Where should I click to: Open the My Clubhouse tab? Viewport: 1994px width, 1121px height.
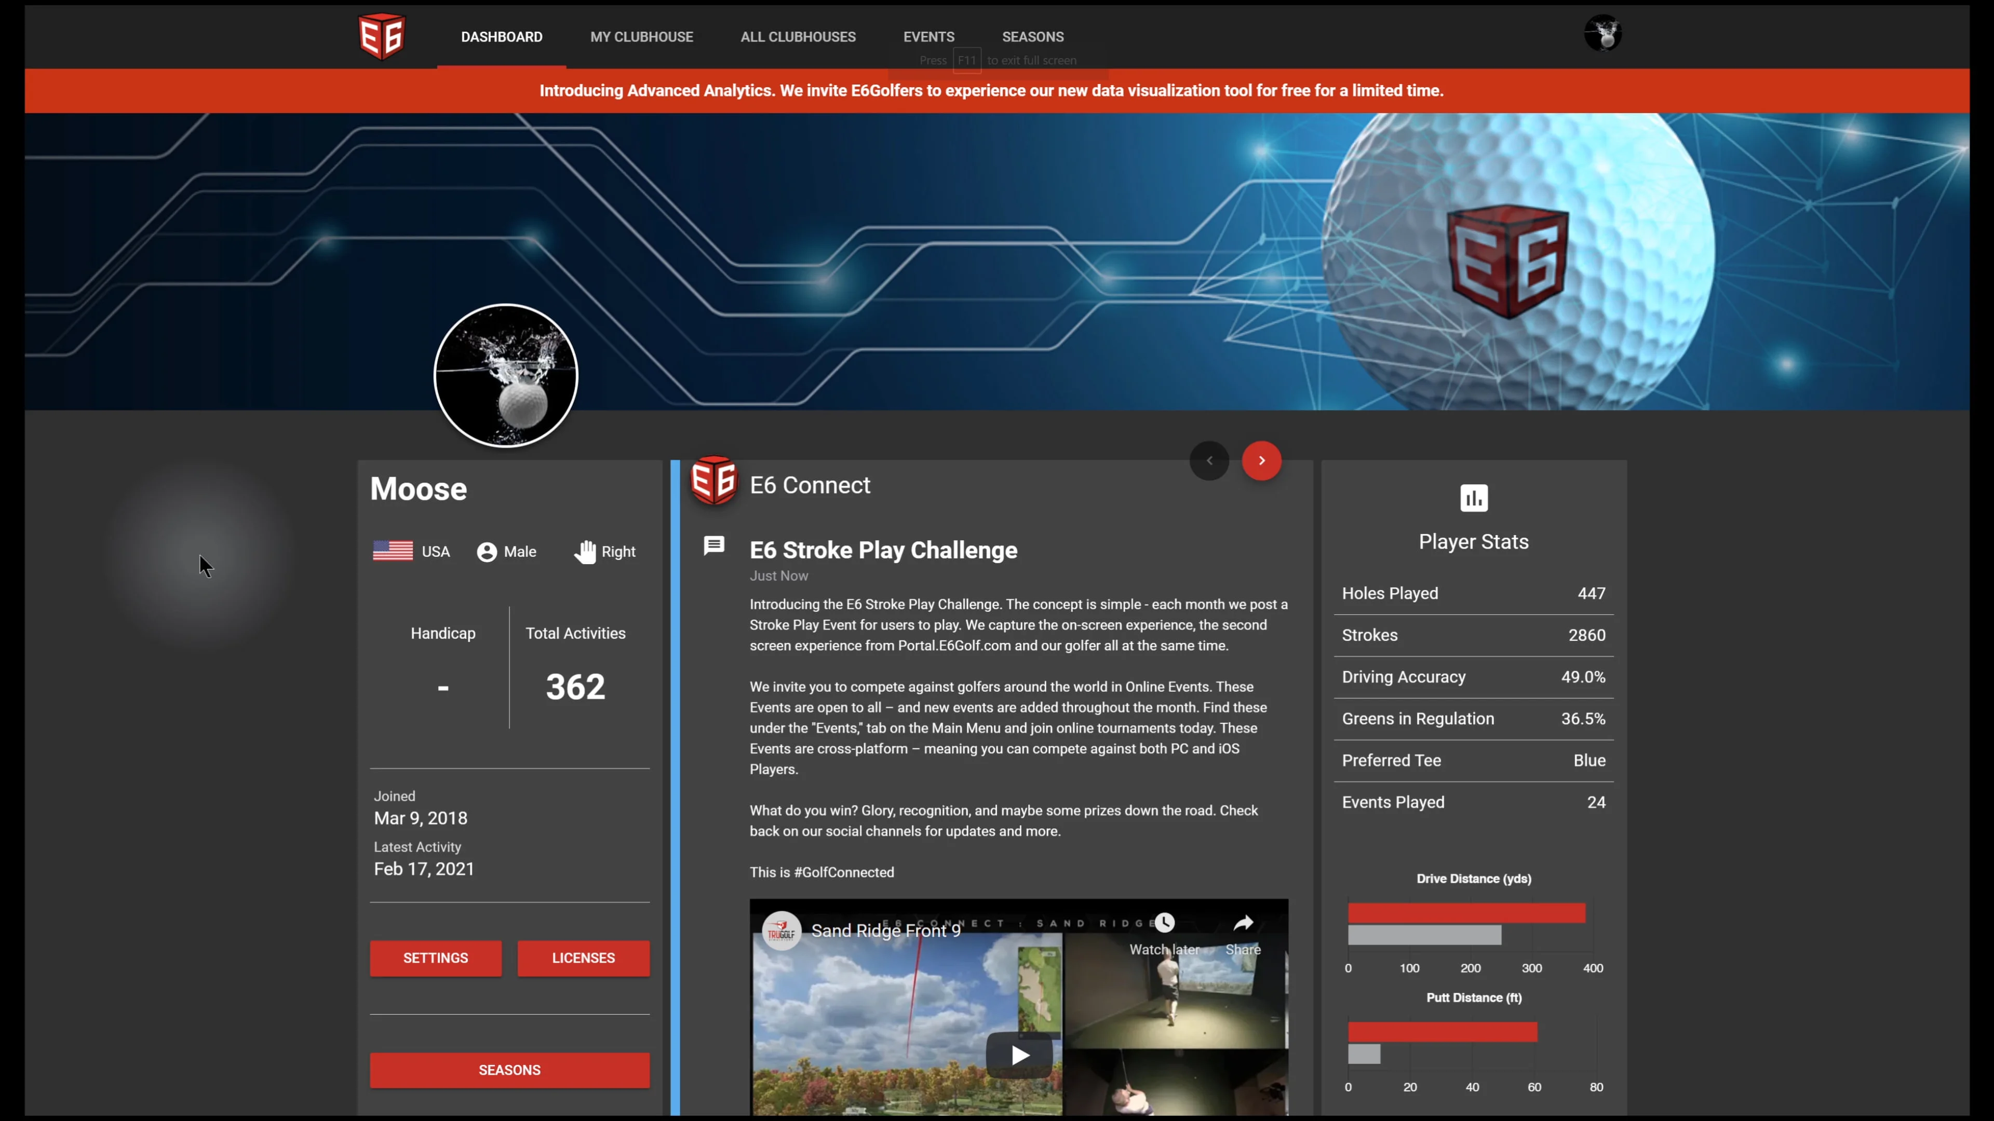pos(642,36)
